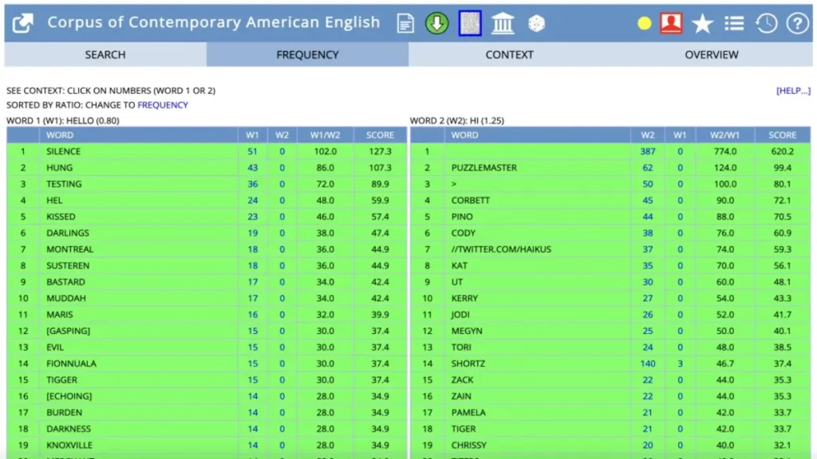Click the green download arrow icon
This screenshot has width=817, height=459.
[x=436, y=24]
